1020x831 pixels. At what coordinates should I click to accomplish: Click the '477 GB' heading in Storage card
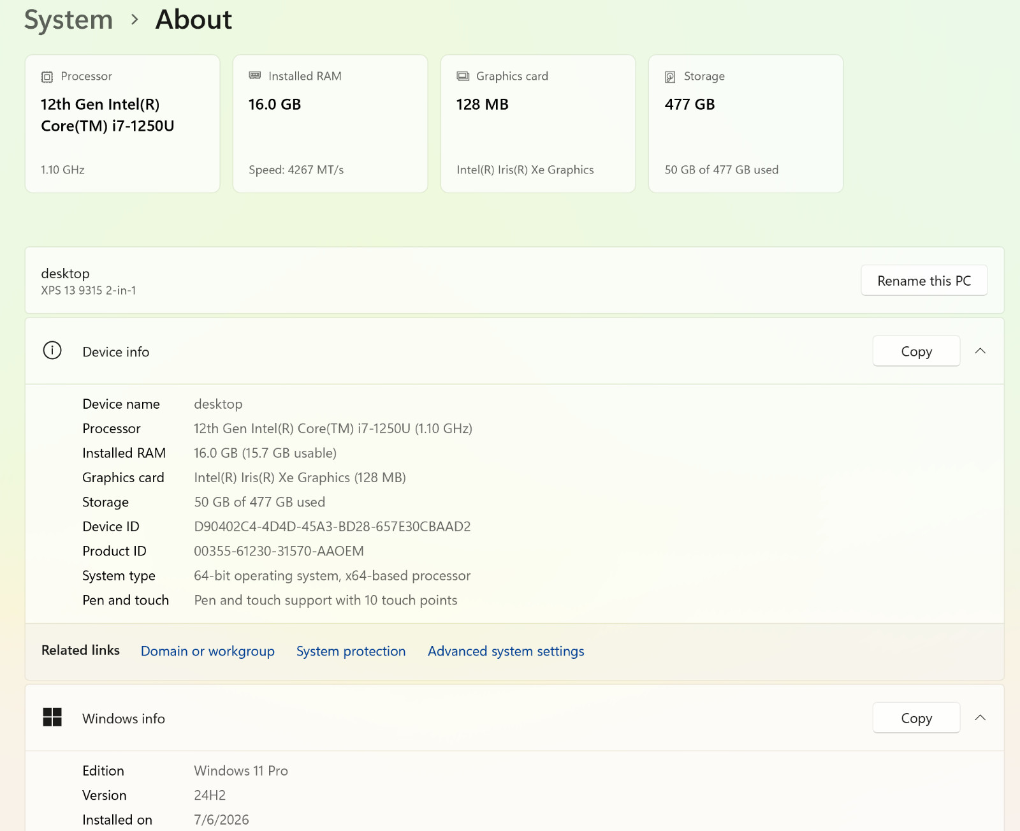(x=690, y=105)
